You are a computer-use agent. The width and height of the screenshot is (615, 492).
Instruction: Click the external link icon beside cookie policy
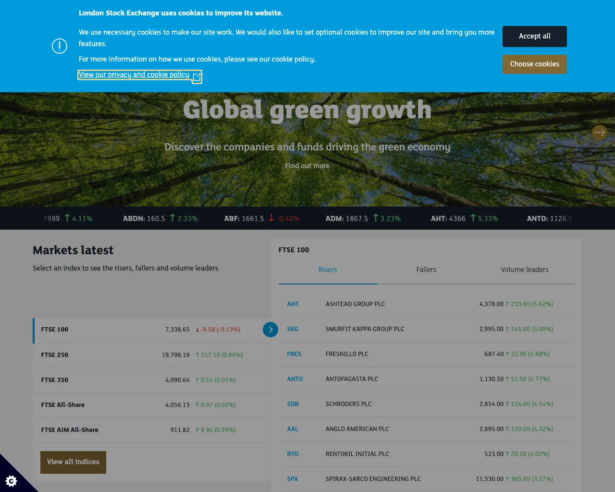coord(197,77)
